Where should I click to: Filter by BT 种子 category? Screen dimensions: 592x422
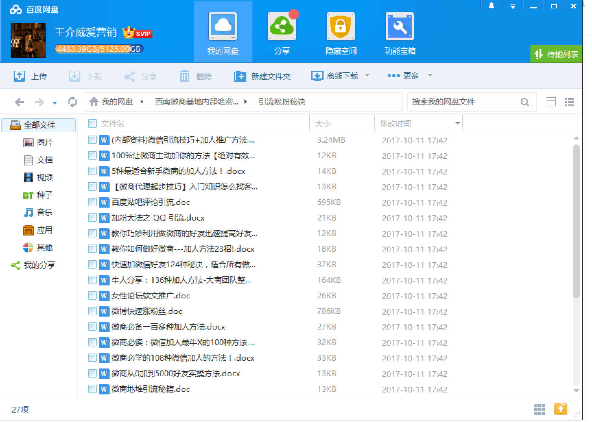click(38, 195)
